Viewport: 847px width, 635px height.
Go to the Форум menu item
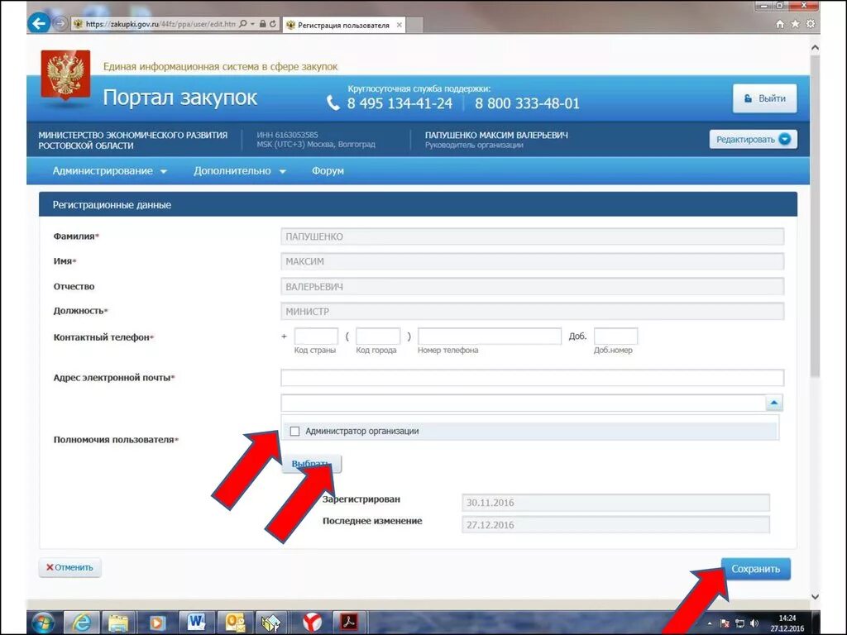[x=328, y=171]
